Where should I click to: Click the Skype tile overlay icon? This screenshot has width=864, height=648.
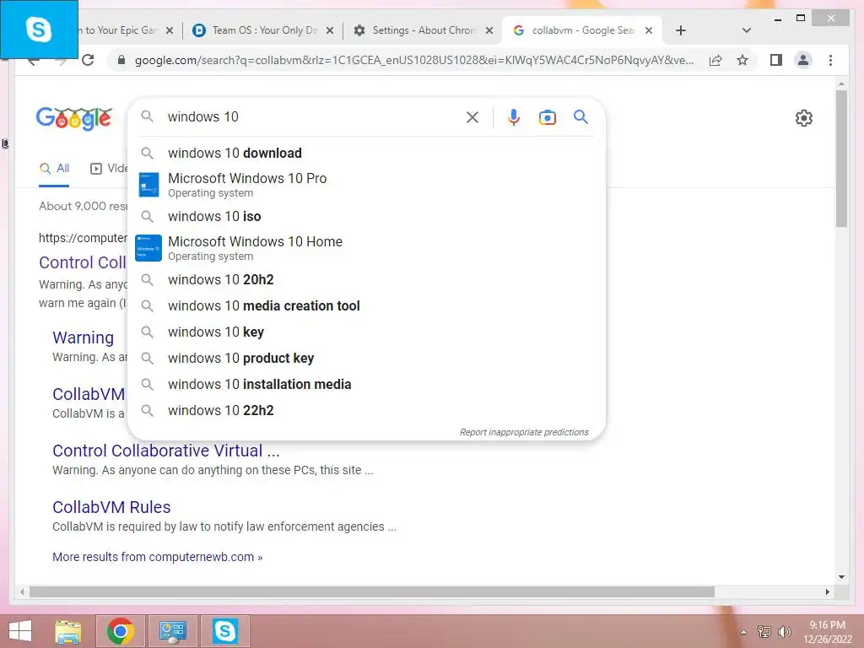click(x=39, y=30)
